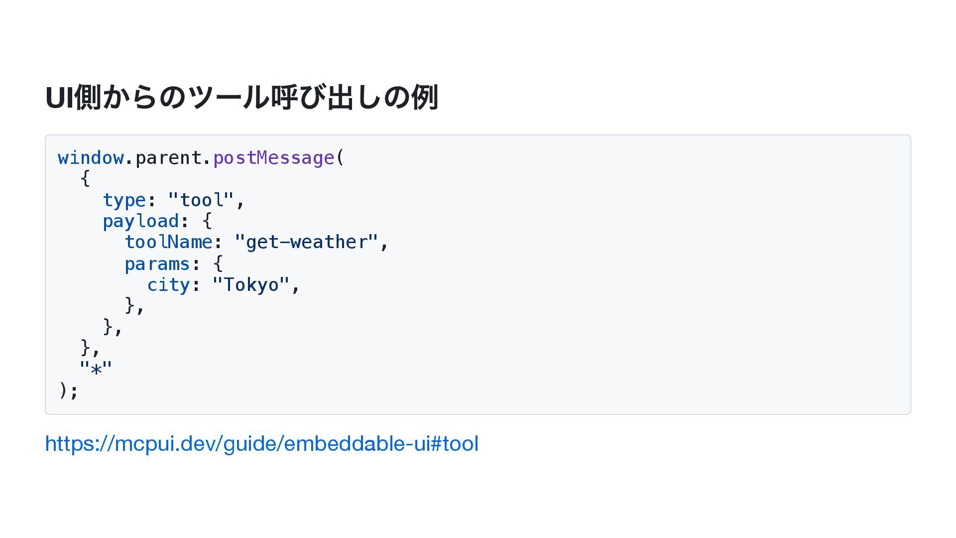Click the opening brace on second code line
The width and height of the screenshot is (956, 538).
(x=85, y=178)
